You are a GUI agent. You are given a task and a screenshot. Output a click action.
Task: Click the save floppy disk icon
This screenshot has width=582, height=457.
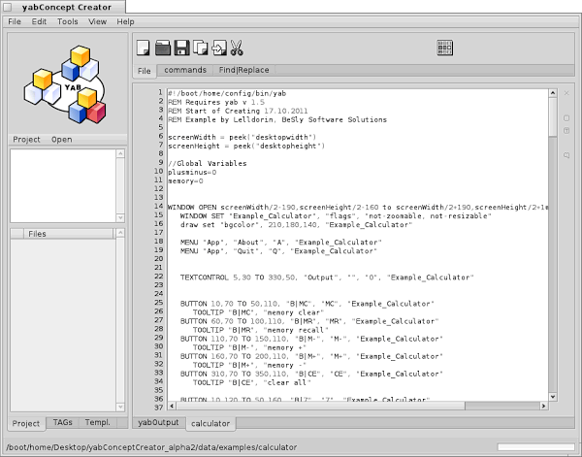point(181,47)
